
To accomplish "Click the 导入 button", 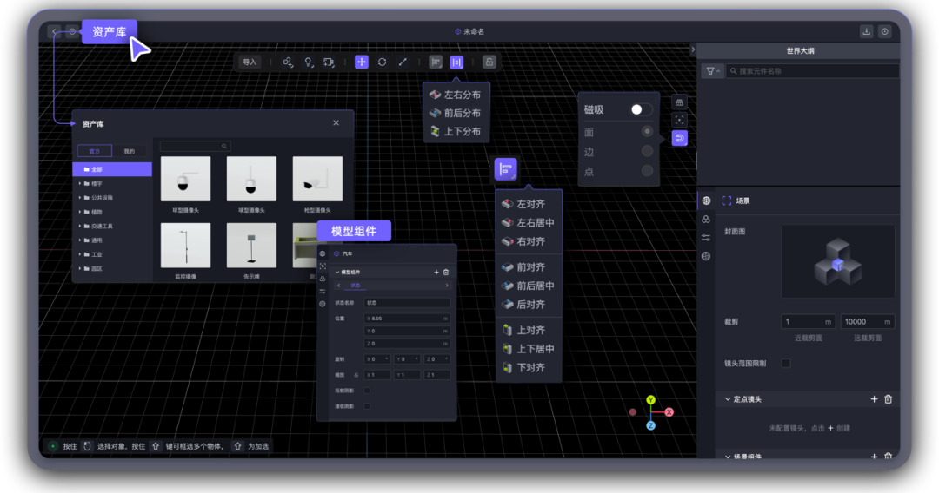I will click(x=250, y=62).
